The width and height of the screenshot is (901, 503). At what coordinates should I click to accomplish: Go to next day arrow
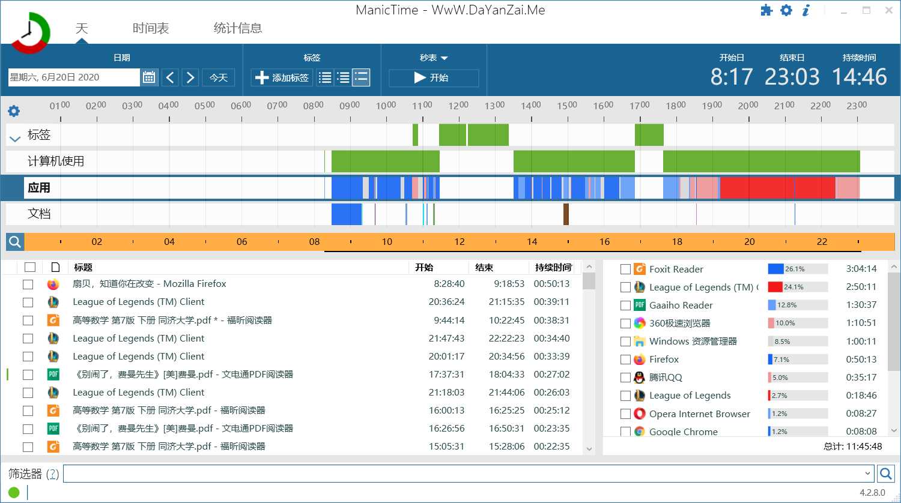pos(190,77)
